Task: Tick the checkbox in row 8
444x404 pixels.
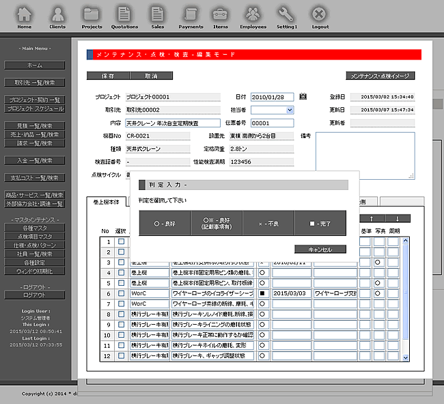Action: point(121,314)
